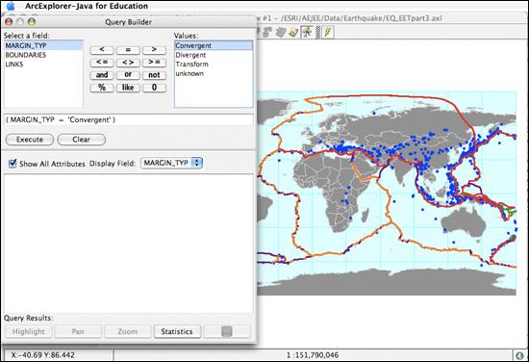Click inside the query expression text field

(129, 120)
